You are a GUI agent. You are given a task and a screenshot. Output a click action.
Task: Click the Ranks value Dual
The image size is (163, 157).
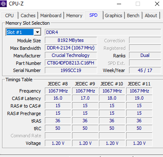pos(145,55)
